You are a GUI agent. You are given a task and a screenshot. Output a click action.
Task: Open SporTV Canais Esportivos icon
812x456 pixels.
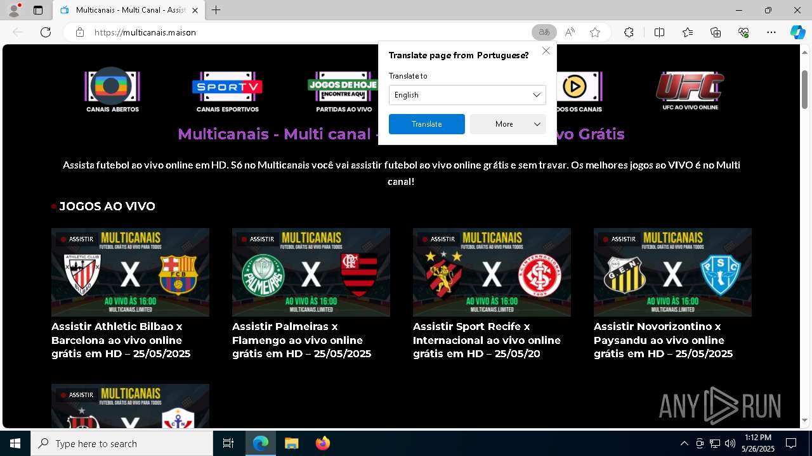[227, 91]
